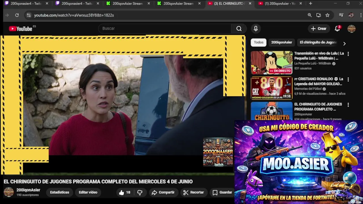Click the address bar URL
This screenshot has height=204, width=363.
pyautogui.click(x=74, y=15)
